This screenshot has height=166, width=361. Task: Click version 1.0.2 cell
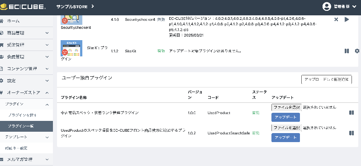coord(192,133)
